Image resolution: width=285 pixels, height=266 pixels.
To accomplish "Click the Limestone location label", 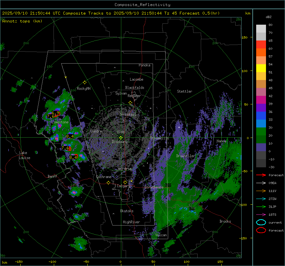I will pos(60,122).
